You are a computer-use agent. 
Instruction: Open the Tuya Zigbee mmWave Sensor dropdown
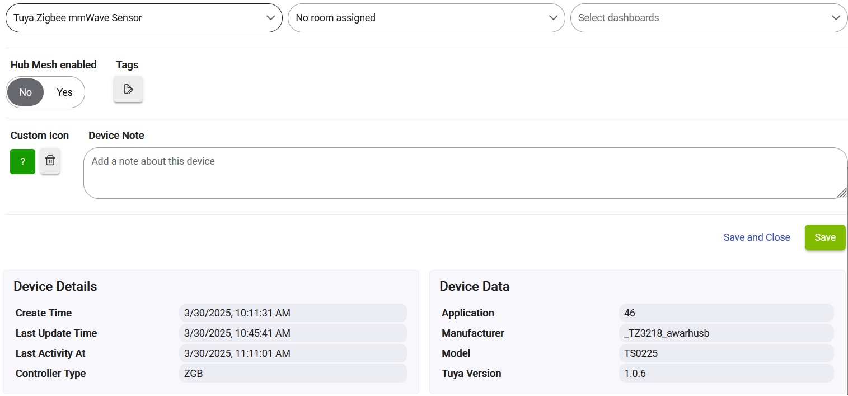point(144,18)
